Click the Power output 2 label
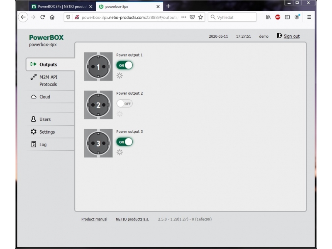This screenshot has width=332, height=249. click(x=129, y=93)
